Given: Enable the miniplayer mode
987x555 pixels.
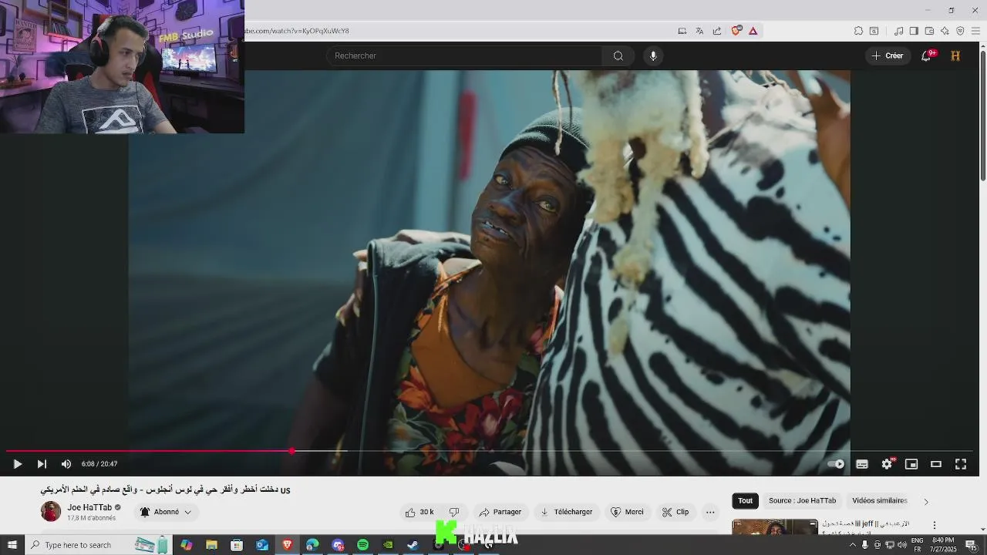Looking at the screenshot, I should (x=911, y=464).
